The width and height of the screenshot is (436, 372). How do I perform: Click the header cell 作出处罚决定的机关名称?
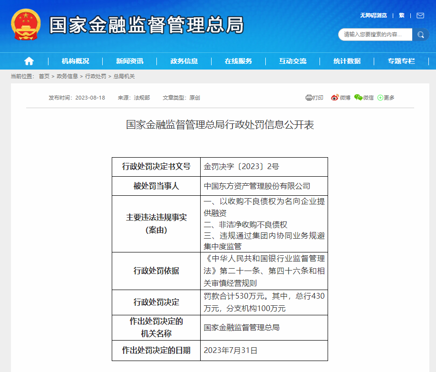[156, 327]
